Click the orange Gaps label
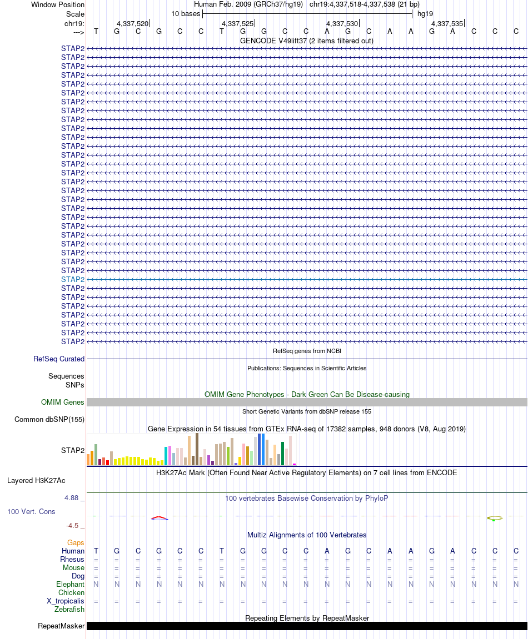Screen dimensions: 528x639 (76, 543)
